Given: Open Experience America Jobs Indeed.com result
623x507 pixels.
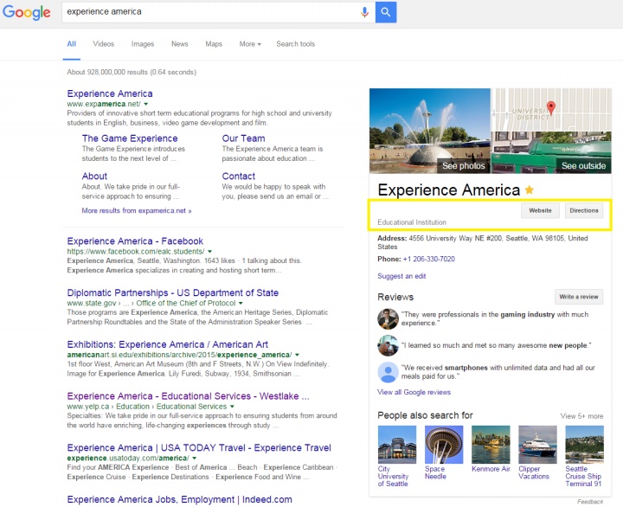Looking at the screenshot, I should 180,499.
